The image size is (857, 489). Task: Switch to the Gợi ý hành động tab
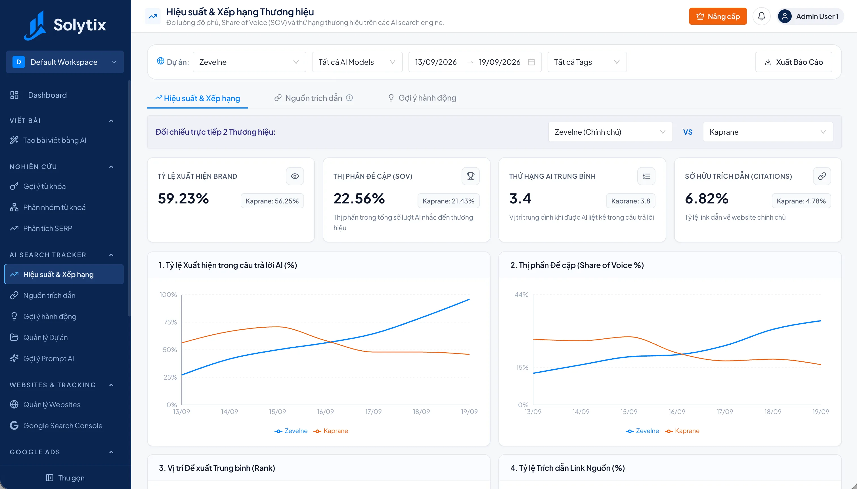pyautogui.click(x=422, y=98)
